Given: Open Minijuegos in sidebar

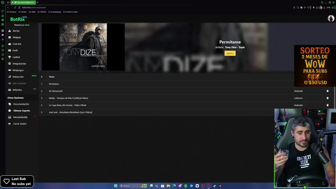Looking at the screenshot, I should [18, 70].
